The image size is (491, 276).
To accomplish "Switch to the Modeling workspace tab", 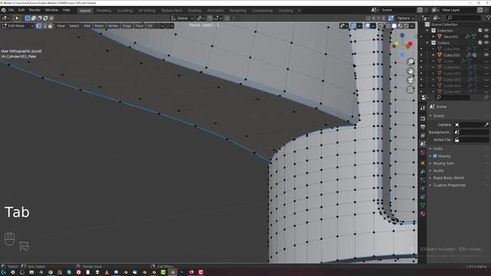I will click(104, 10).
